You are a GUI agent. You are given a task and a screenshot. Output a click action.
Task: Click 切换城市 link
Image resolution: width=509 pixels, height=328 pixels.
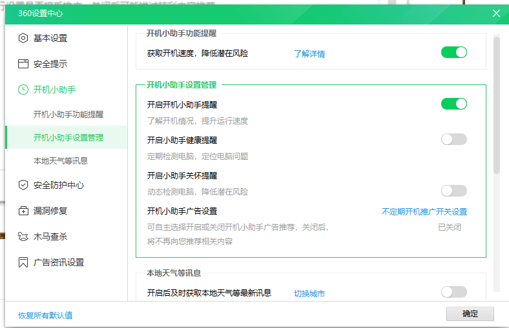[309, 294]
